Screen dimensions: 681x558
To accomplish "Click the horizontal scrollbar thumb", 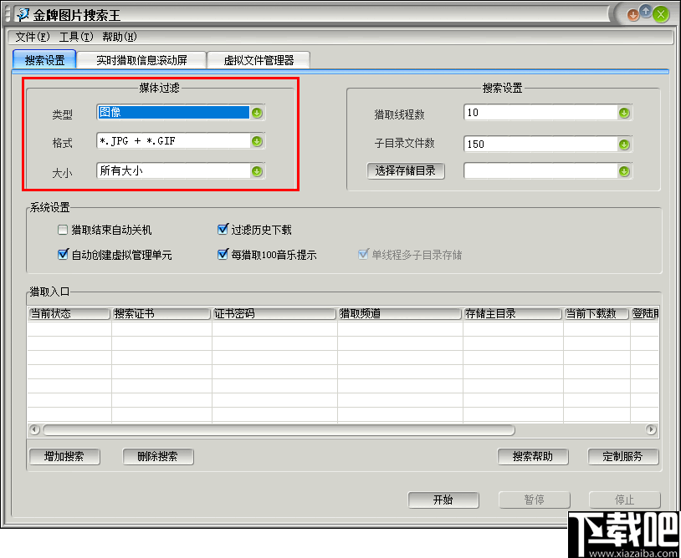I will [279, 429].
